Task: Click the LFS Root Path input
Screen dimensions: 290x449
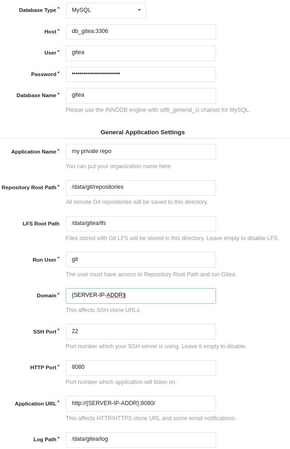Action: [x=141, y=224]
